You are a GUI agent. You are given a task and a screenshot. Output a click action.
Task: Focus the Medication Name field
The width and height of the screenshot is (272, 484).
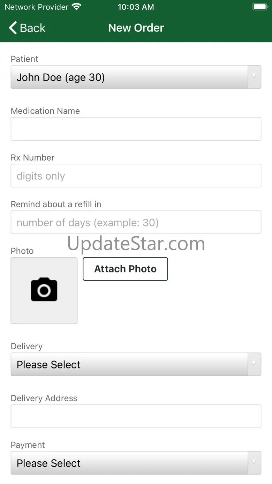coord(136,129)
